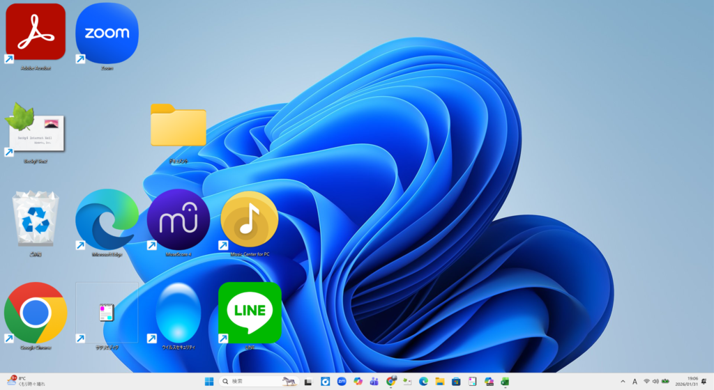This screenshot has height=390, width=714.
Task: Open the volume control in system tray
Action: pyautogui.click(x=655, y=381)
